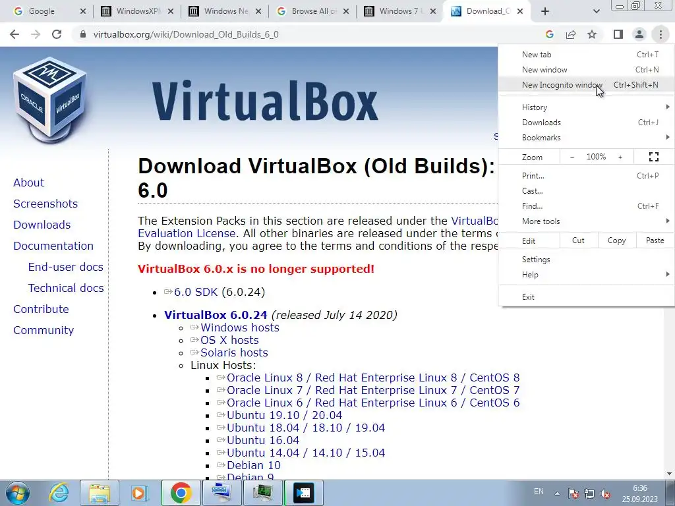Click the OS X hosts link
Viewport: 675px width, 506px height.
point(229,340)
